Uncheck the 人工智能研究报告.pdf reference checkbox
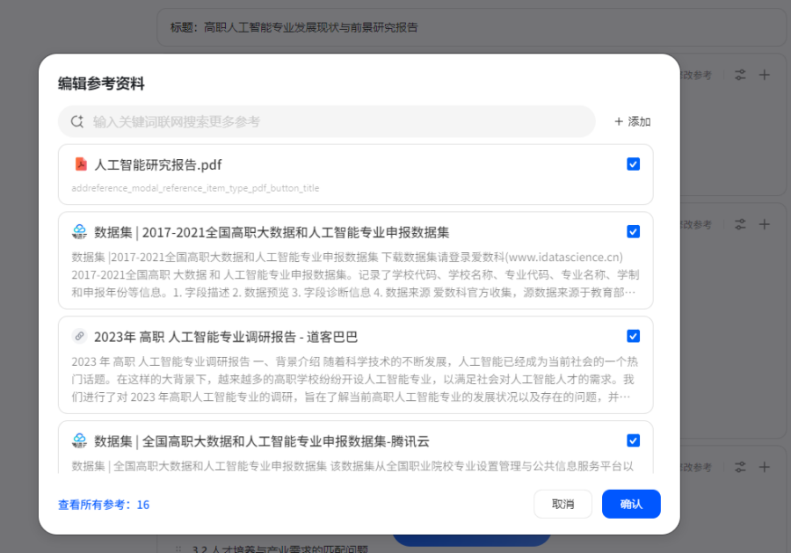Screen dimensions: 791x553 [x=633, y=164]
